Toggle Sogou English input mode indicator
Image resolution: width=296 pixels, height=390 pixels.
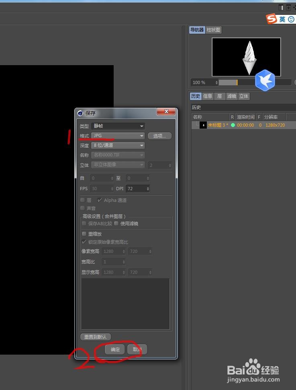[x=282, y=19]
